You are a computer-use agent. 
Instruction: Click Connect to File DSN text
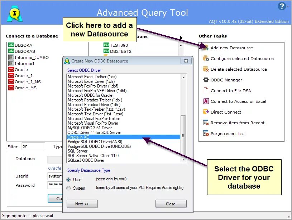coord(231,91)
